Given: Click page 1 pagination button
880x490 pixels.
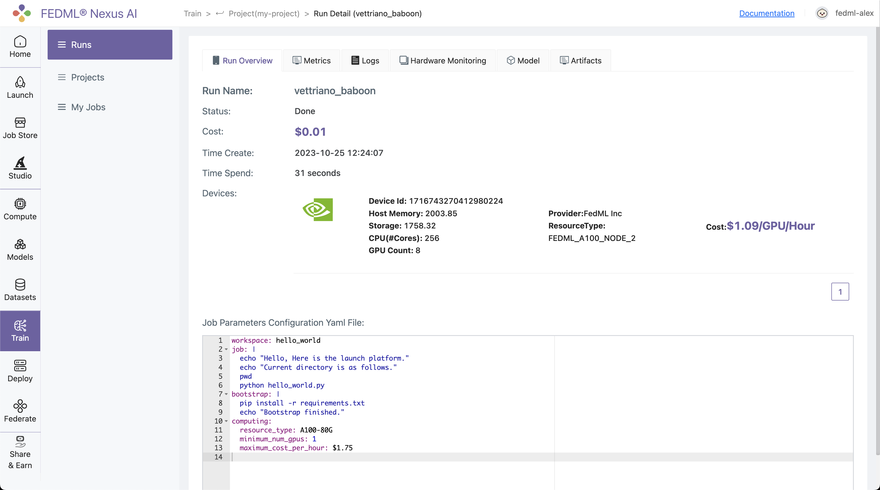Looking at the screenshot, I should [840, 291].
